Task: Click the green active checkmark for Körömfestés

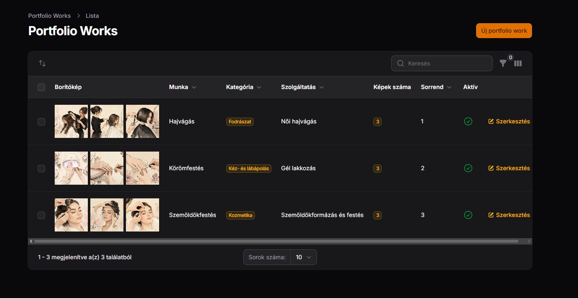Action: 468,168
